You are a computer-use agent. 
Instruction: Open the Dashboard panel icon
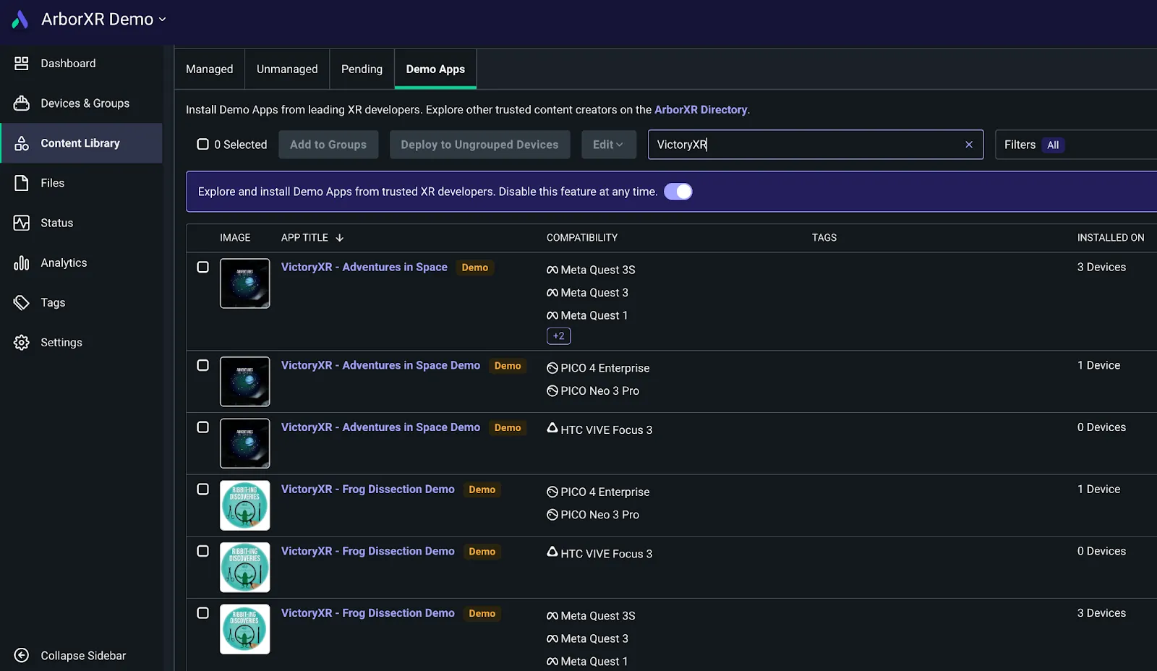click(x=22, y=63)
